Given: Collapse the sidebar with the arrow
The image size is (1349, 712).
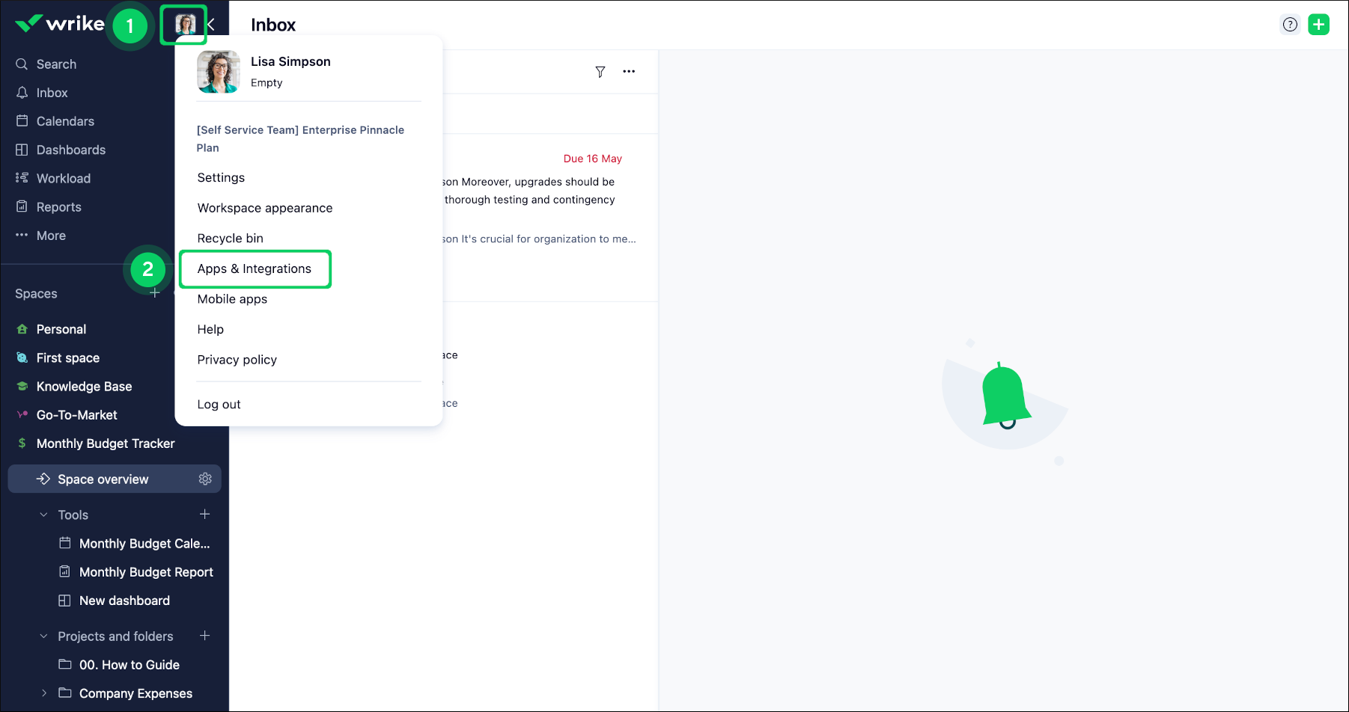Looking at the screenshot, I should 210,24.
